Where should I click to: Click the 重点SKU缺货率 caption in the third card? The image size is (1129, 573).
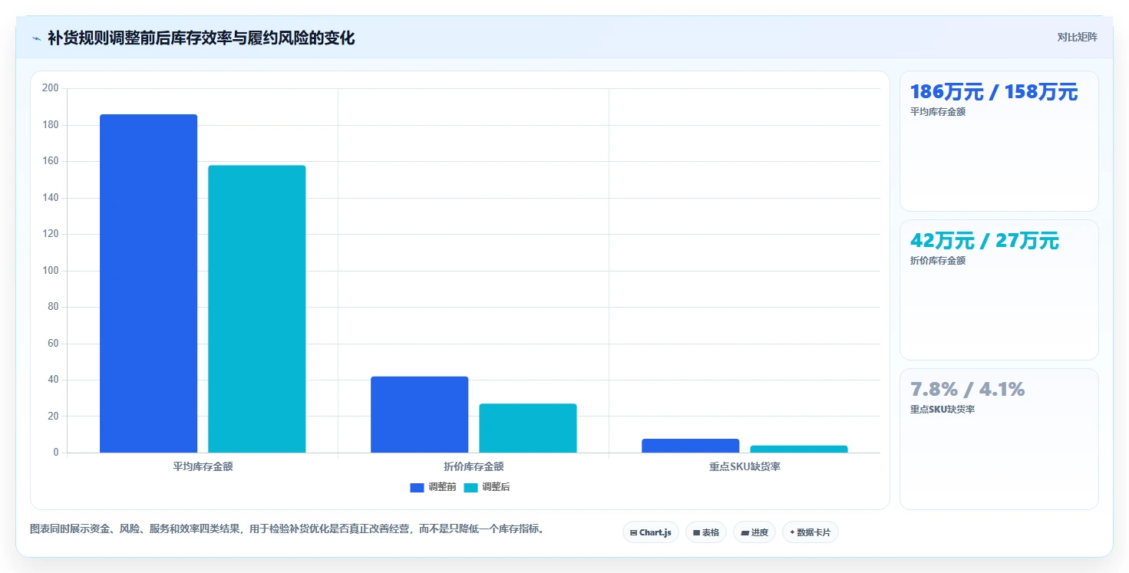coord(942,410)
